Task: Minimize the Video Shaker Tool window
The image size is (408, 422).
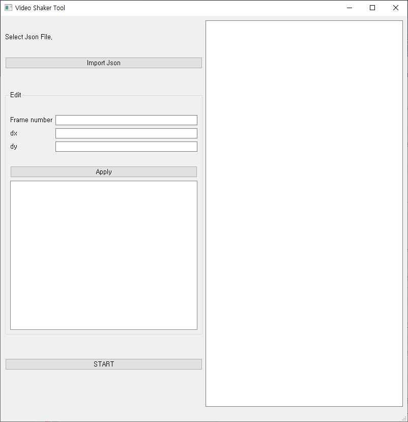Action: coord(349,8)
